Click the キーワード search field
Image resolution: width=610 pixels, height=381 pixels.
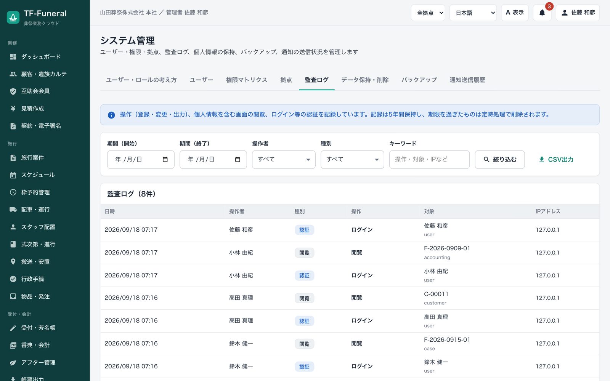(x=429, y=159)
